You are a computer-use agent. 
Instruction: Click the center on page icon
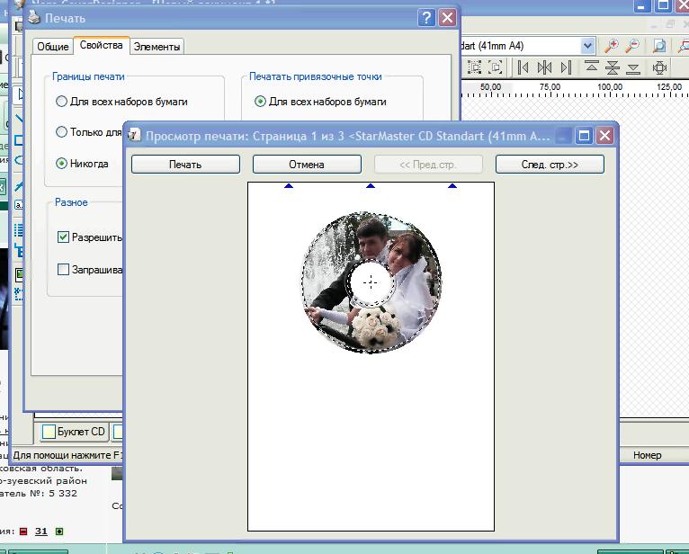coord(659,68)
